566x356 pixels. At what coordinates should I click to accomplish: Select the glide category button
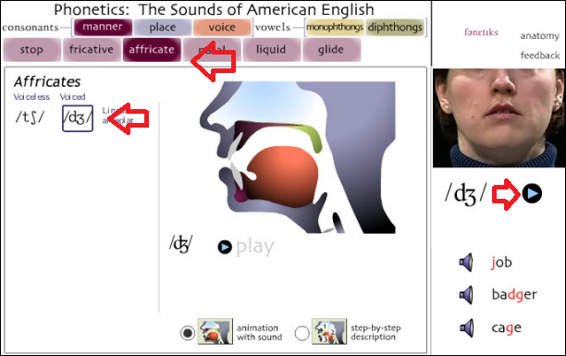(331, 49)
